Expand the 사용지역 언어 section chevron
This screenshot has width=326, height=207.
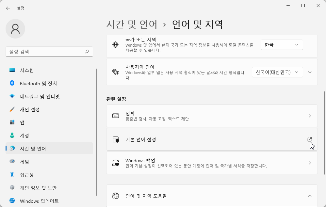[310, 72]
